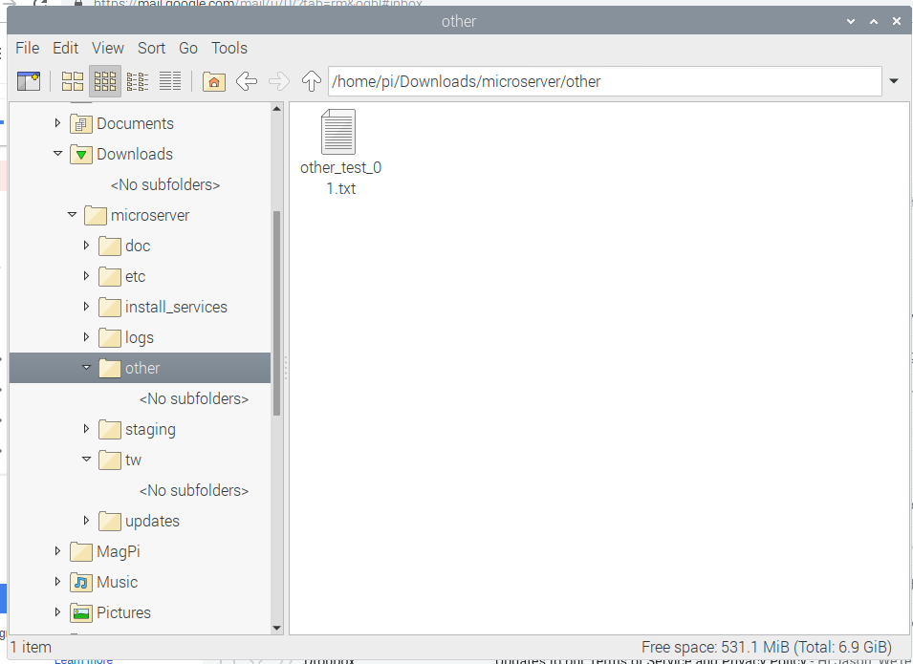Select compact view mode
This screenshot has height=664, width=913.
tap(138, 81)
